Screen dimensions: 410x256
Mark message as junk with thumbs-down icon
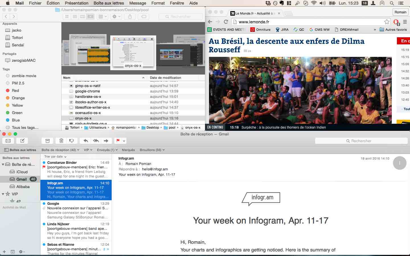(71, 141)
